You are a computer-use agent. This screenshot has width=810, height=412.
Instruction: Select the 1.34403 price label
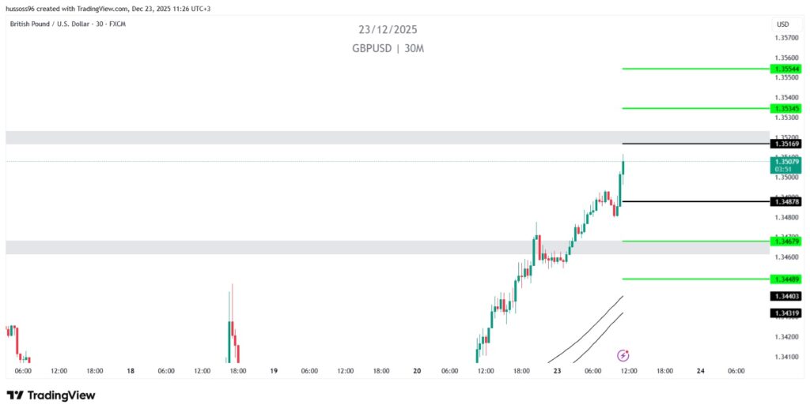point(785,296)
